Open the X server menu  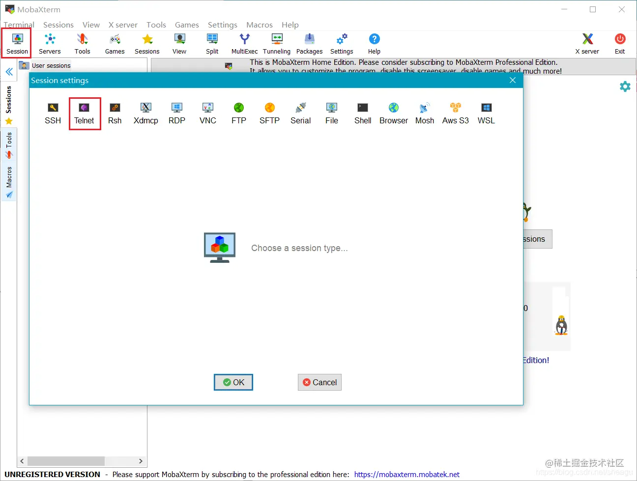coord(123,25)
